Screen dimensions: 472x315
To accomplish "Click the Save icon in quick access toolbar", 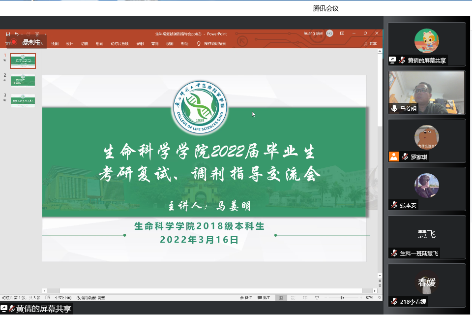I will coord(8,34).
